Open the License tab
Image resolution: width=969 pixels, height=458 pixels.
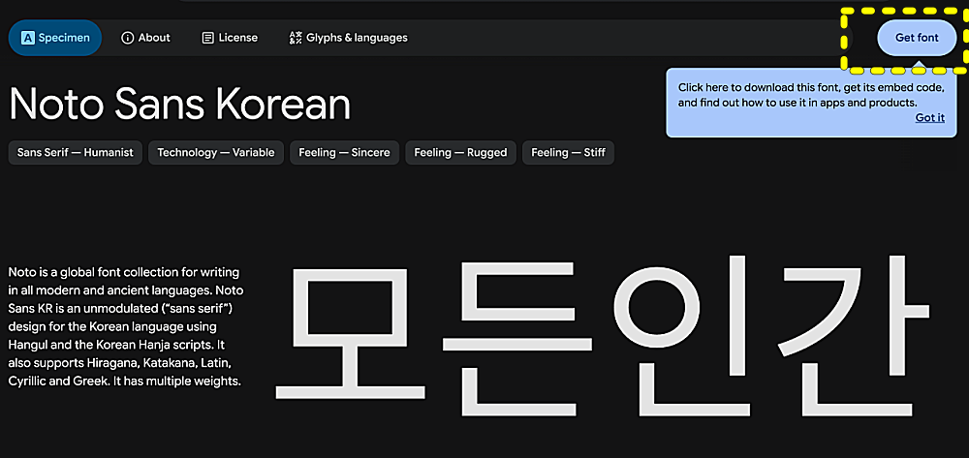point(230,38)
